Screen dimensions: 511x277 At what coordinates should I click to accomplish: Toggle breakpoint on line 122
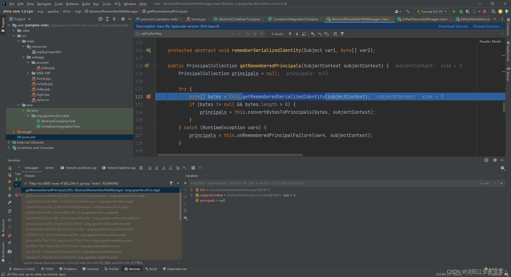point(149,96)
